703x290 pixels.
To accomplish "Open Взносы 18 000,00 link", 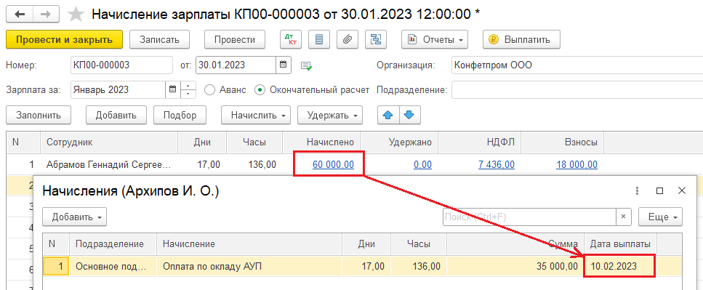I will coord(577,164).
